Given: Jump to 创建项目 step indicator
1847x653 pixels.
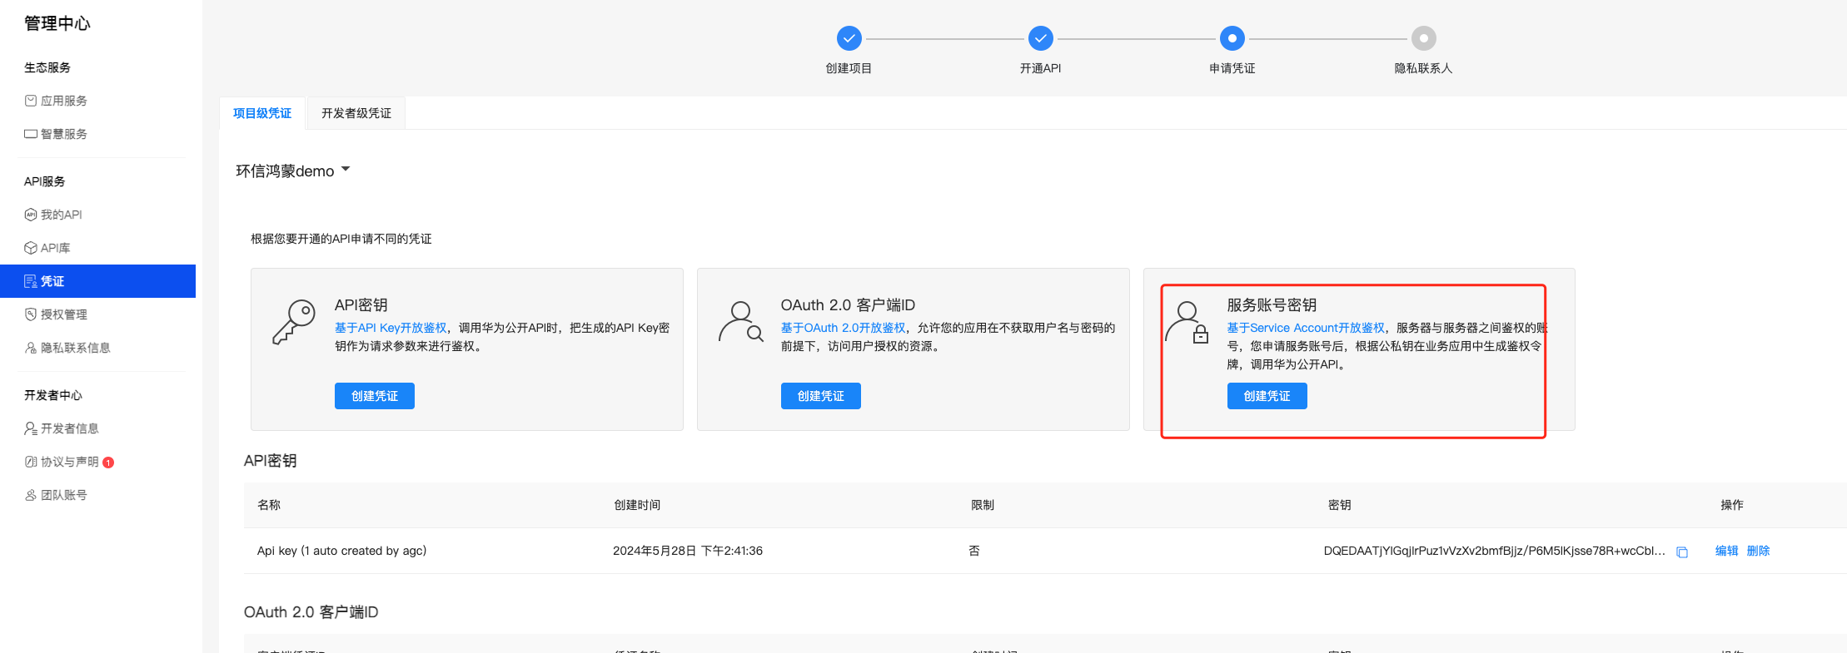Looking at the screenshot, I should coord(849,38).
